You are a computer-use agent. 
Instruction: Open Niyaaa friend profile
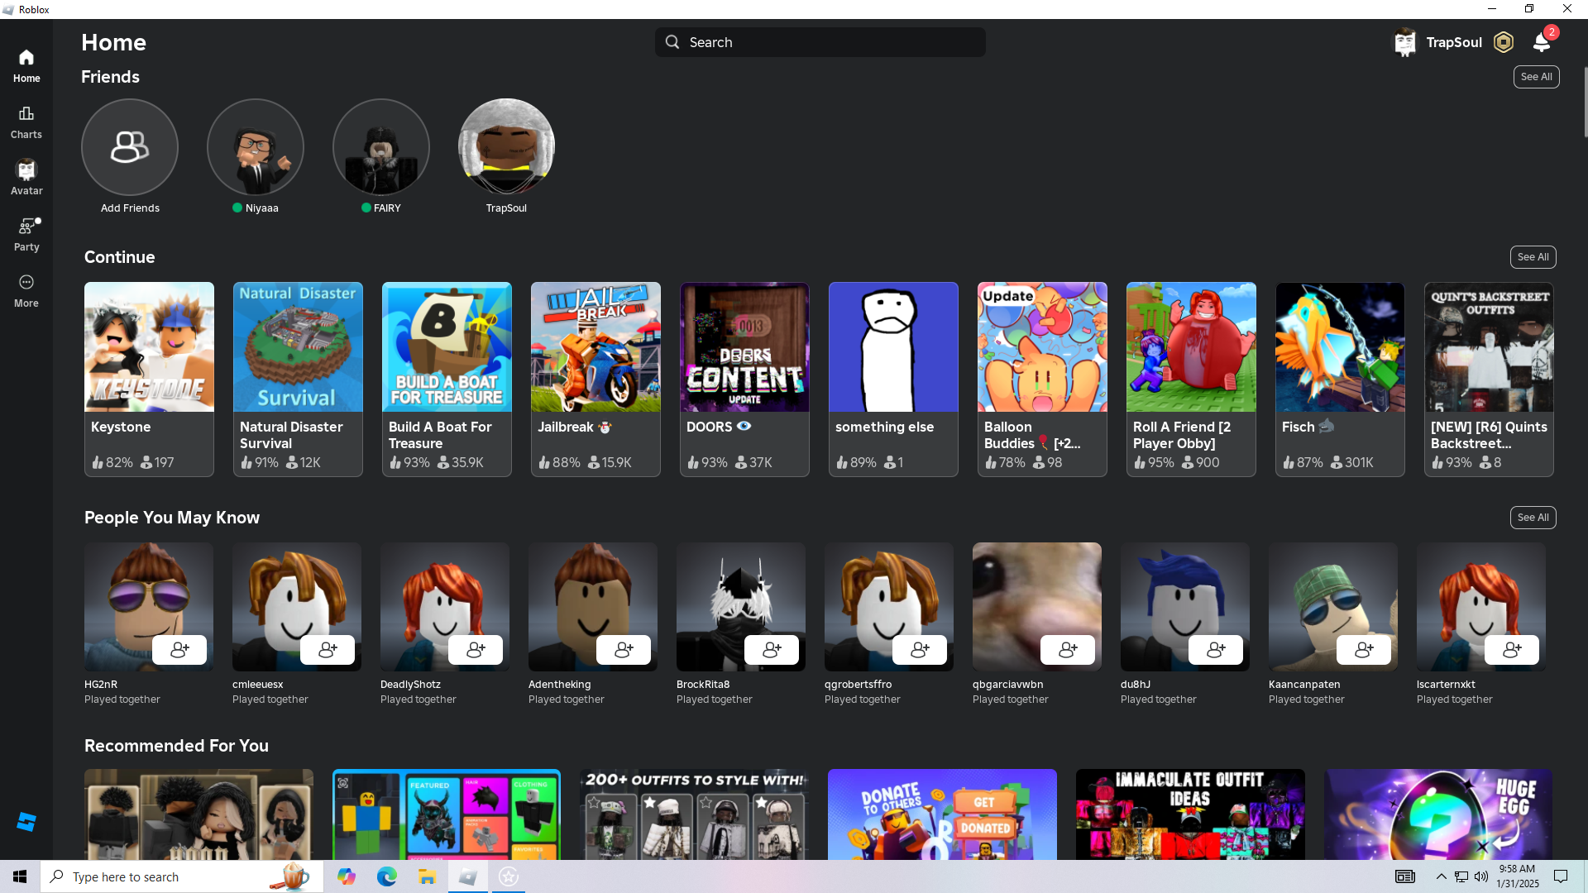click(256, 147)
